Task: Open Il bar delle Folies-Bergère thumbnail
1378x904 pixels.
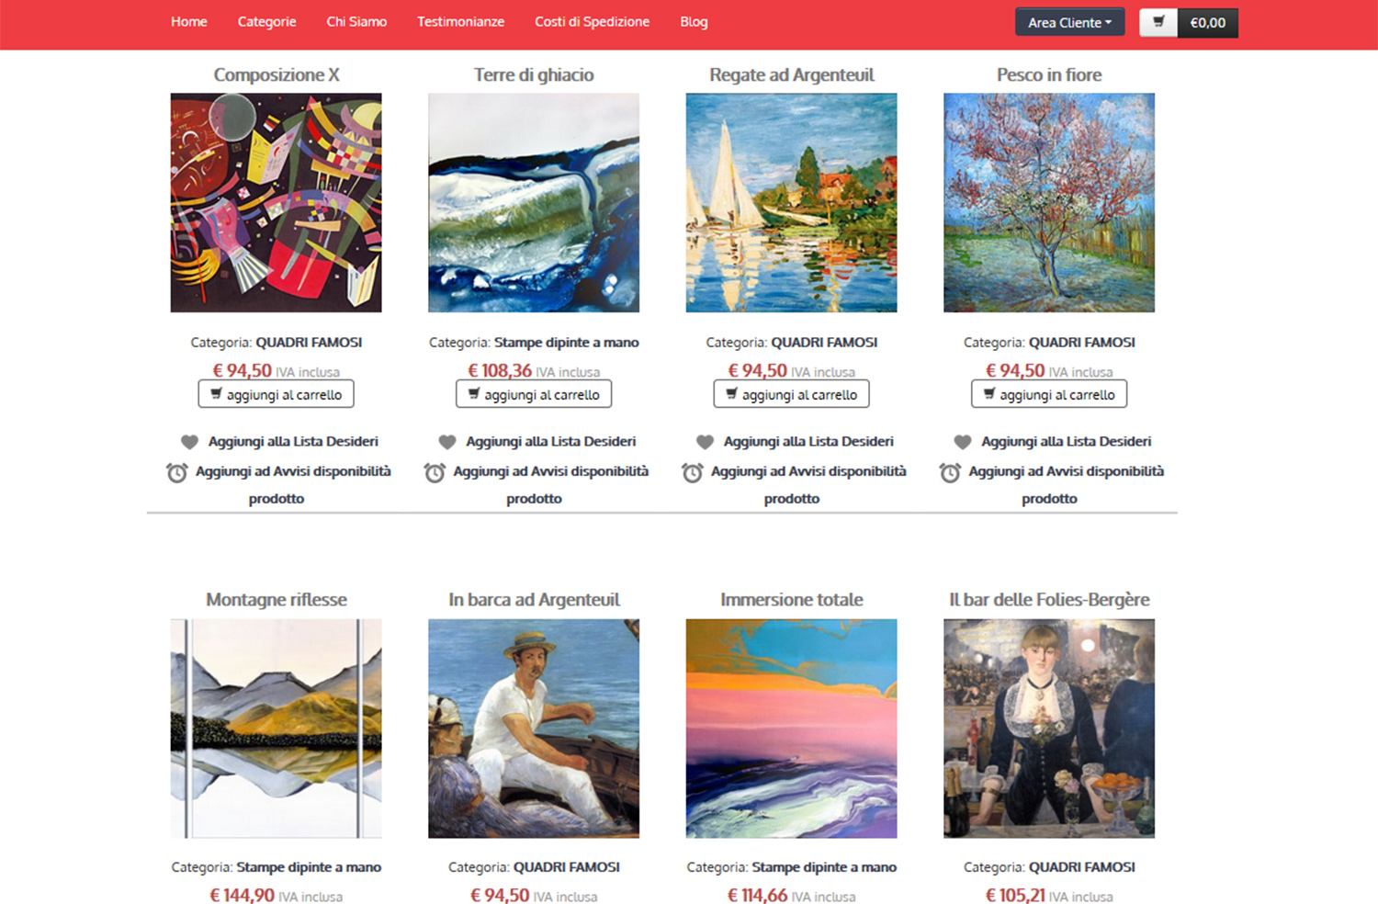Action: tap(1049, 729)
